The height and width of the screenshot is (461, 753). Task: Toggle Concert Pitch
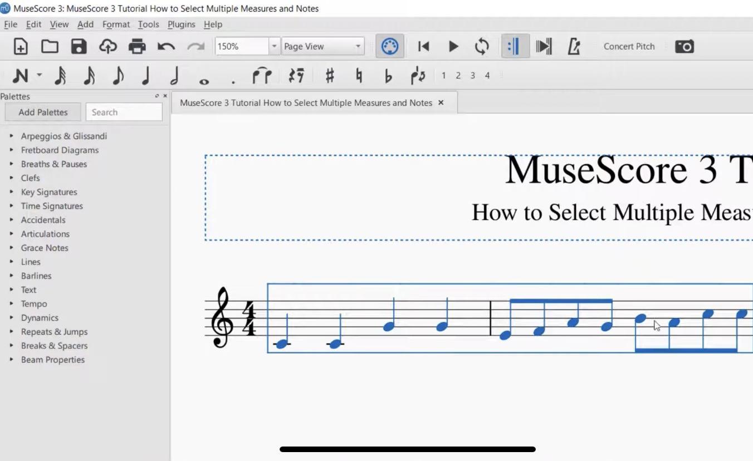pyautogui.click(x=629, y=46)
